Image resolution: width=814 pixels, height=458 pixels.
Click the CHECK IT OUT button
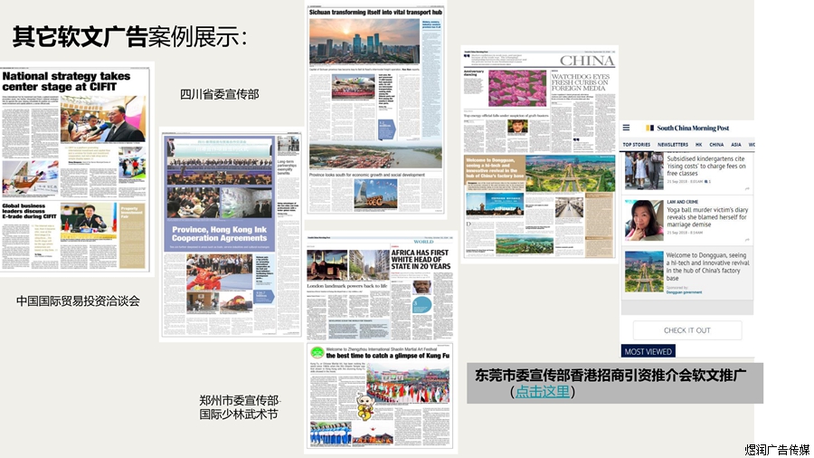pyautogui.click(x=687, y=330)
